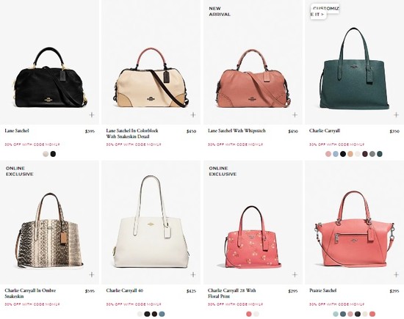Click plus icon on Lane Satchel Colorblock
The height and width of the screenshot is (319, 404).
193,114
